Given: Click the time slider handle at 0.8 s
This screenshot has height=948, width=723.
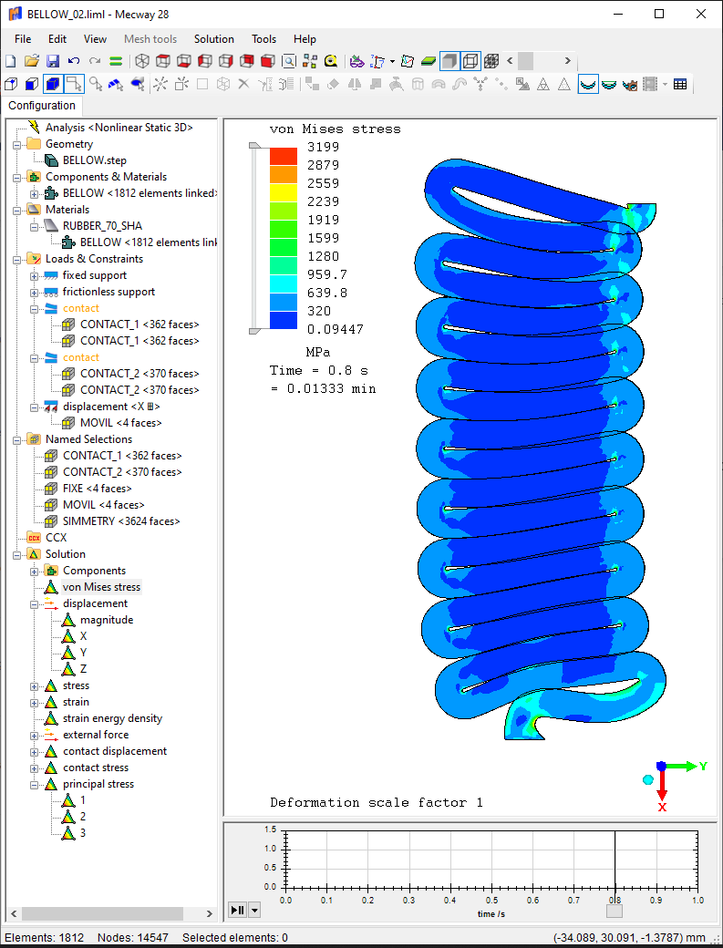Looking at the screenshot, I should click(615, 910).
